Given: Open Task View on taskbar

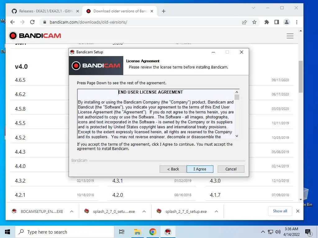Looking at the screenshot, I should (122, 232).
